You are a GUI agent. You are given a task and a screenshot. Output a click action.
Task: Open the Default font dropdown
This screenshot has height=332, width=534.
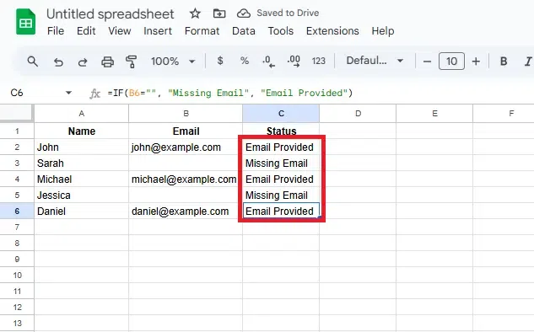pyautogui.click(x=375, y=61)
